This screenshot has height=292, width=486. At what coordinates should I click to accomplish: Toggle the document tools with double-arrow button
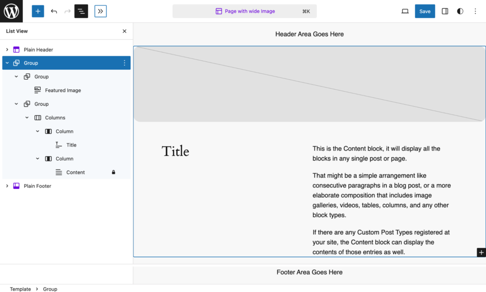click(x=100, y=11)
